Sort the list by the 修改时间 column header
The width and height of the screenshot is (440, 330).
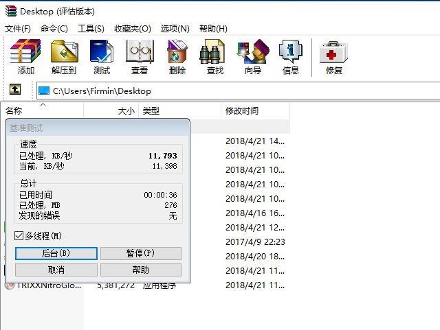click(x=255, y=110)
